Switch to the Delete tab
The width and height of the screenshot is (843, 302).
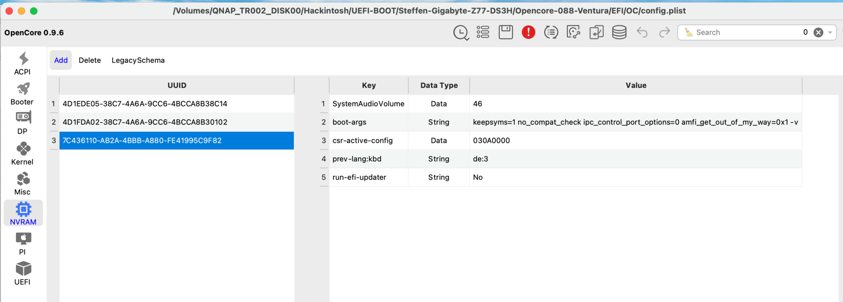click(90, 60)
